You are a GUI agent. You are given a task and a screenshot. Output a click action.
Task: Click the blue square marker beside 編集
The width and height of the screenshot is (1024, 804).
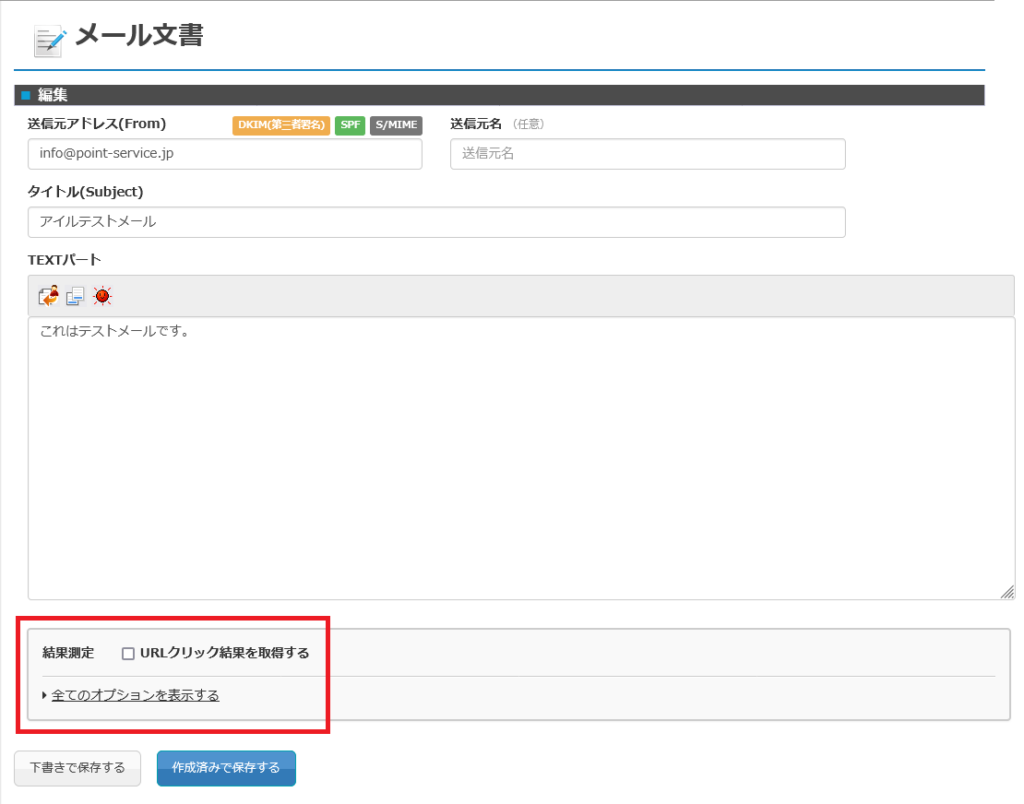[x=27, y=94]
